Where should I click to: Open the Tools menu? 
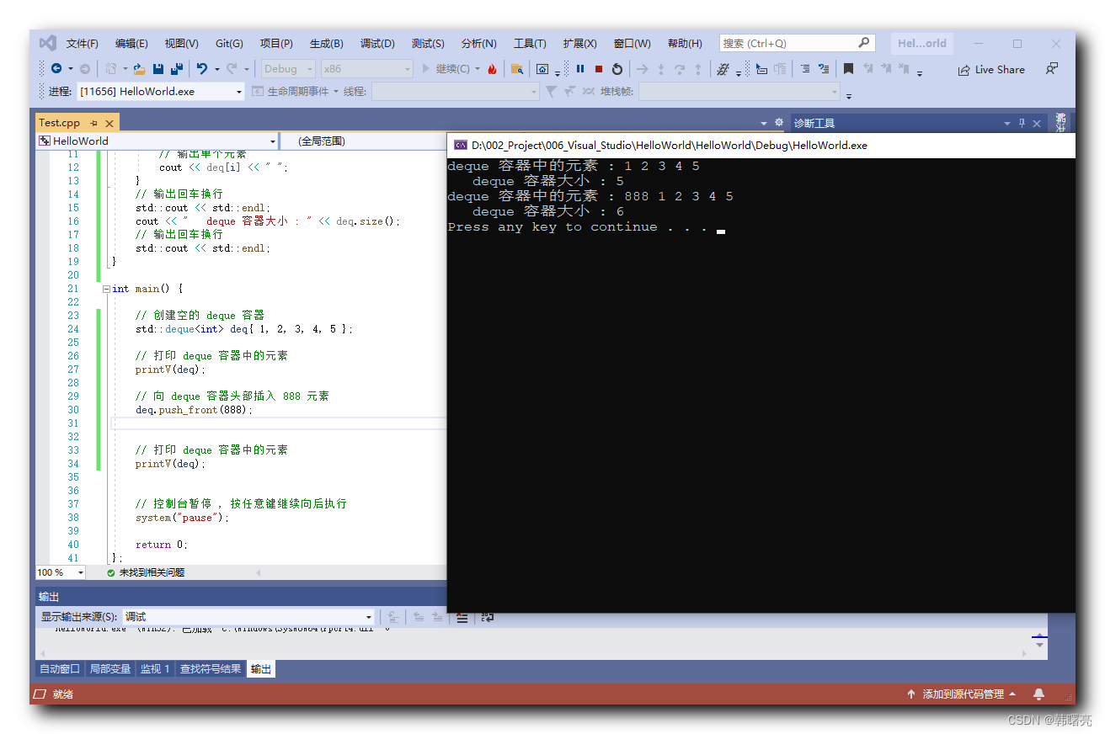530,44
